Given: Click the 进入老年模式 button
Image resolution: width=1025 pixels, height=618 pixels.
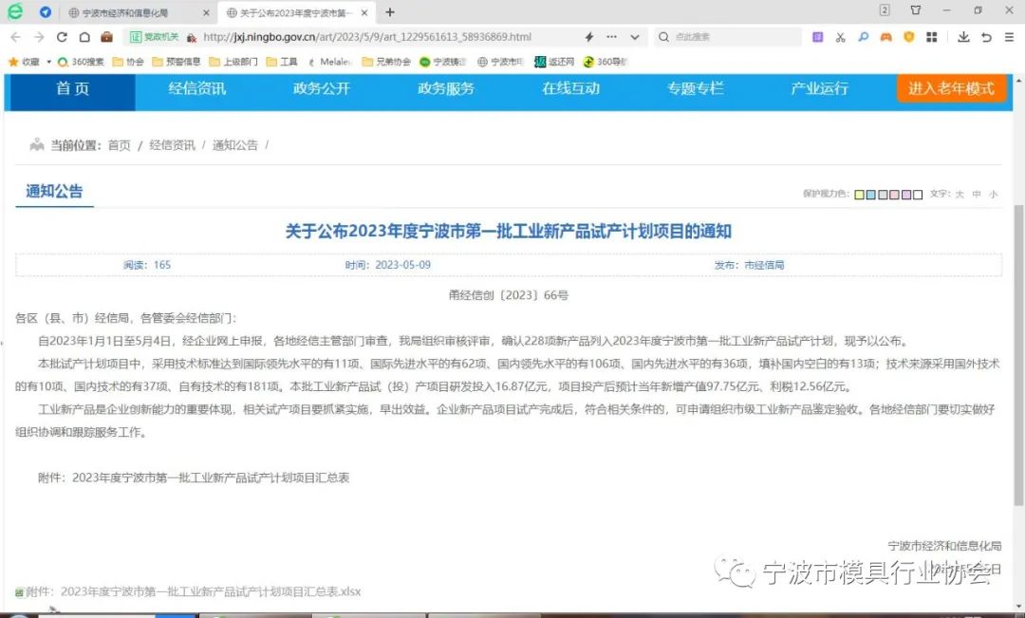Looking at the screenshot, I should coord(952,88).
